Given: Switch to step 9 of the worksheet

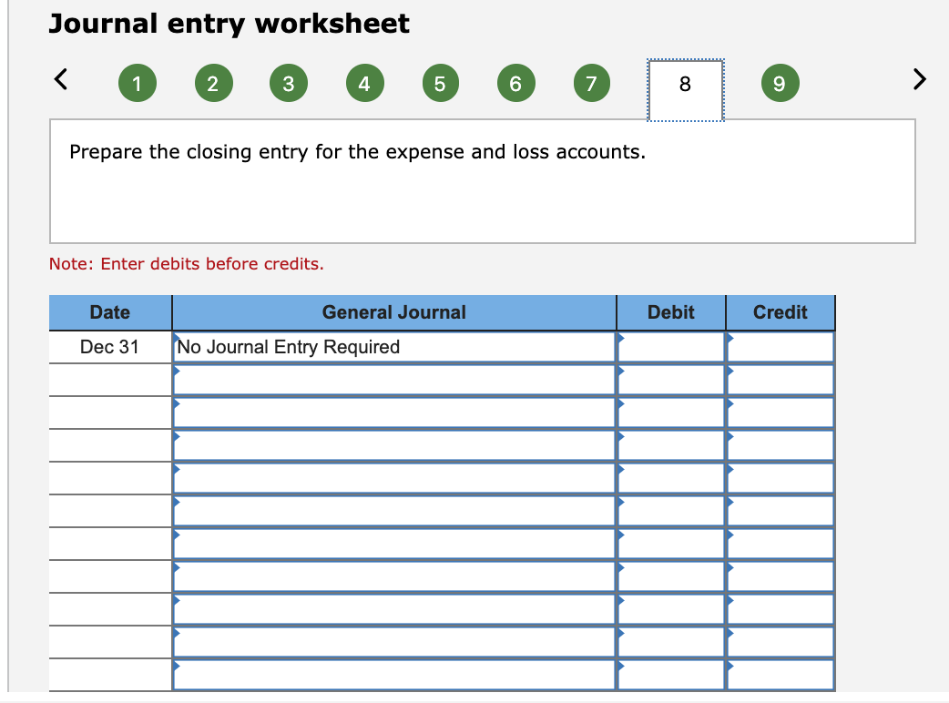Looking at the screenshot, I should pyautogui.click(x=780, y=83).
